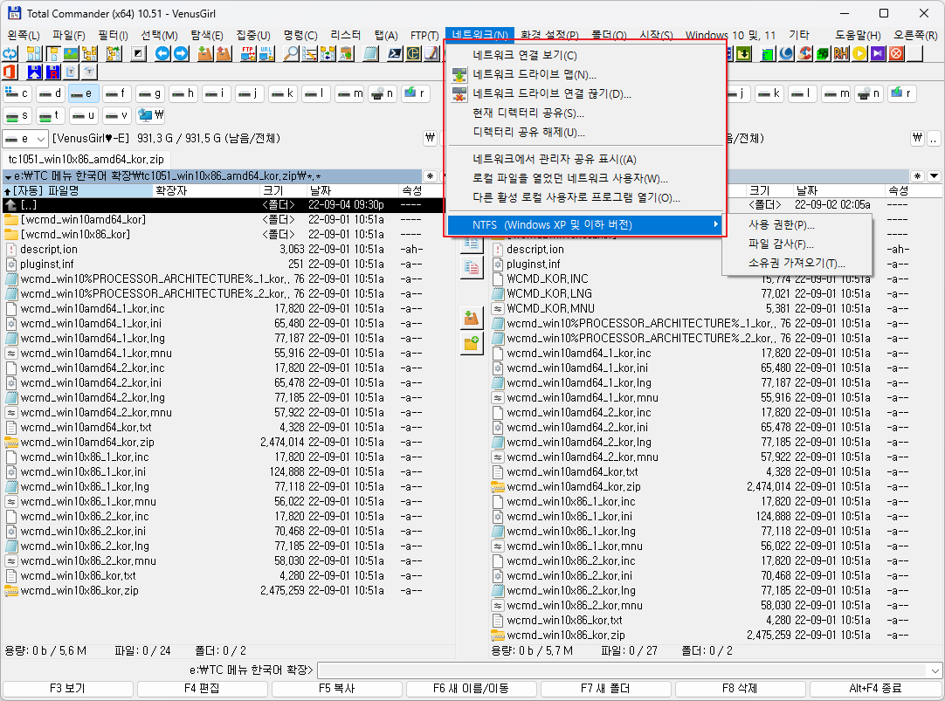Screen dimensions: 945x701
Task: Click the synchronize directories toolbar icon
Action: pos(328,53)
